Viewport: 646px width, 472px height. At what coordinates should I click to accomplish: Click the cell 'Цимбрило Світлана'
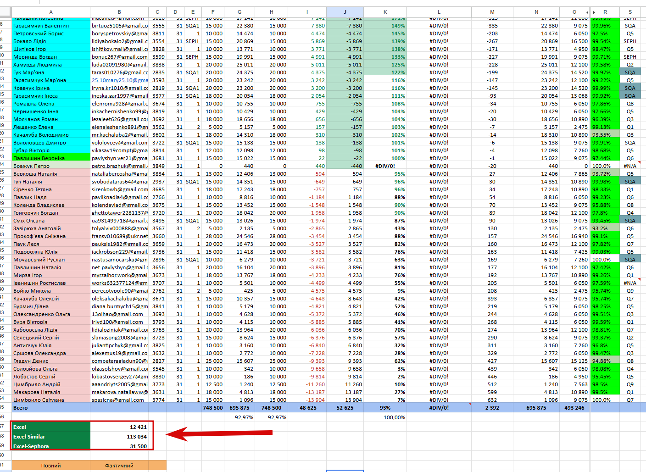pyautogui.click(x=51, y=400)
